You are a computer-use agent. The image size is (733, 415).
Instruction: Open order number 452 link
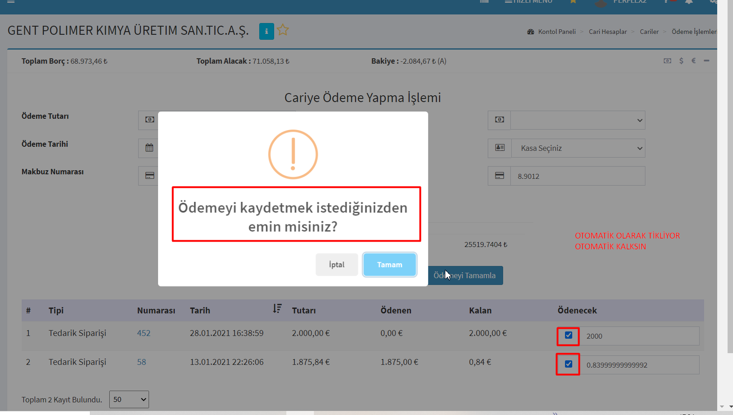[144, 333]
